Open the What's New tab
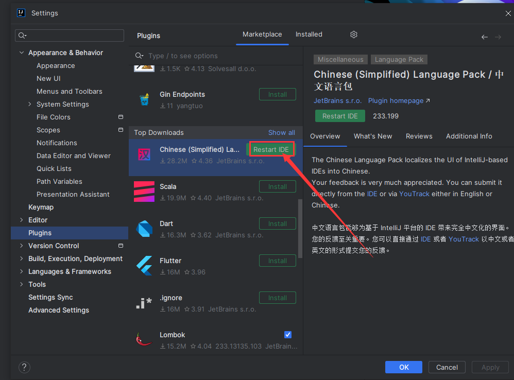 pyautogui.click(x=373, y=136)
